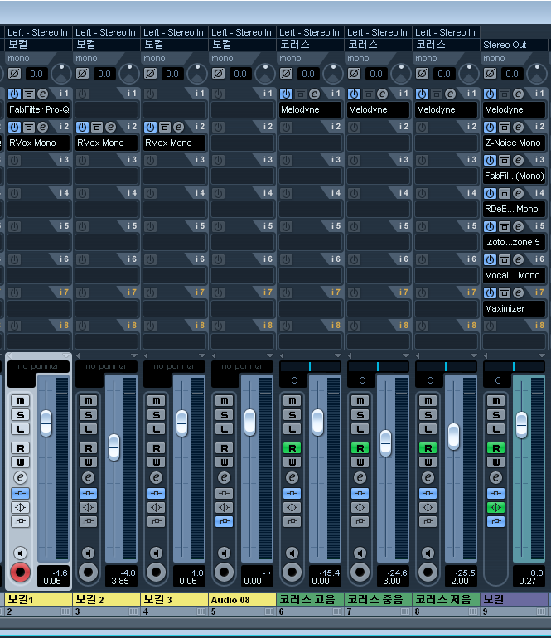Click the 보컬1 volume fader handle
Screen dimensions: 551x638
tap(46, 423)
